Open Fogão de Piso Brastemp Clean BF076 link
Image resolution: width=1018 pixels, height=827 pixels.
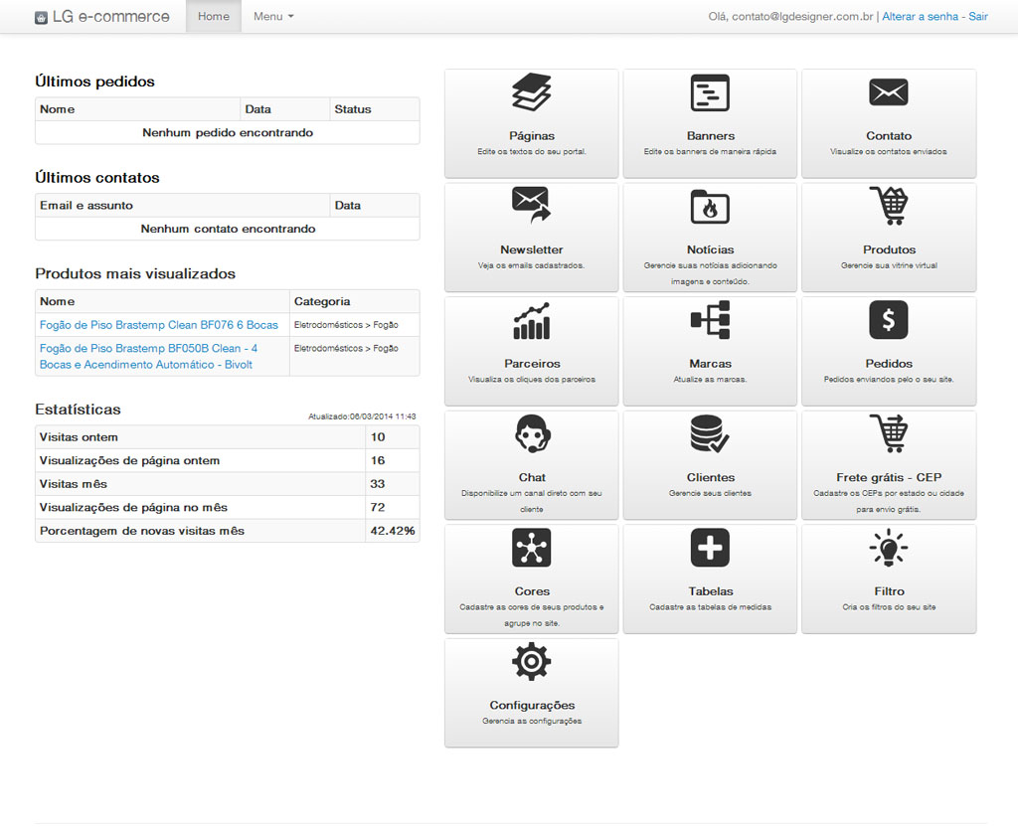159,325
